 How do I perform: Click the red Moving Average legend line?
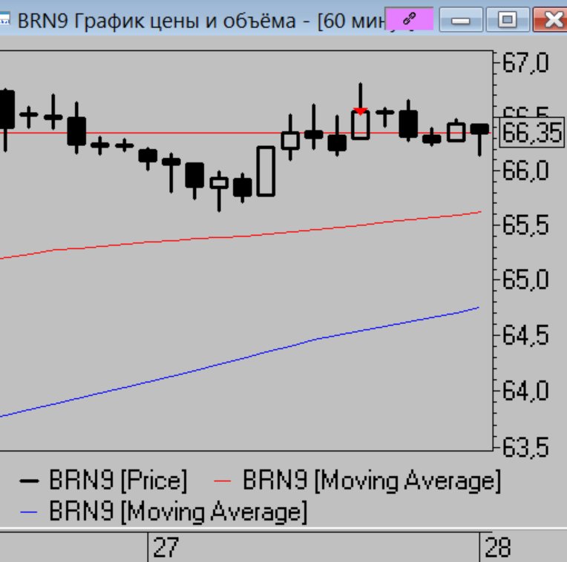pyautogui.click(x=223, y=481)
